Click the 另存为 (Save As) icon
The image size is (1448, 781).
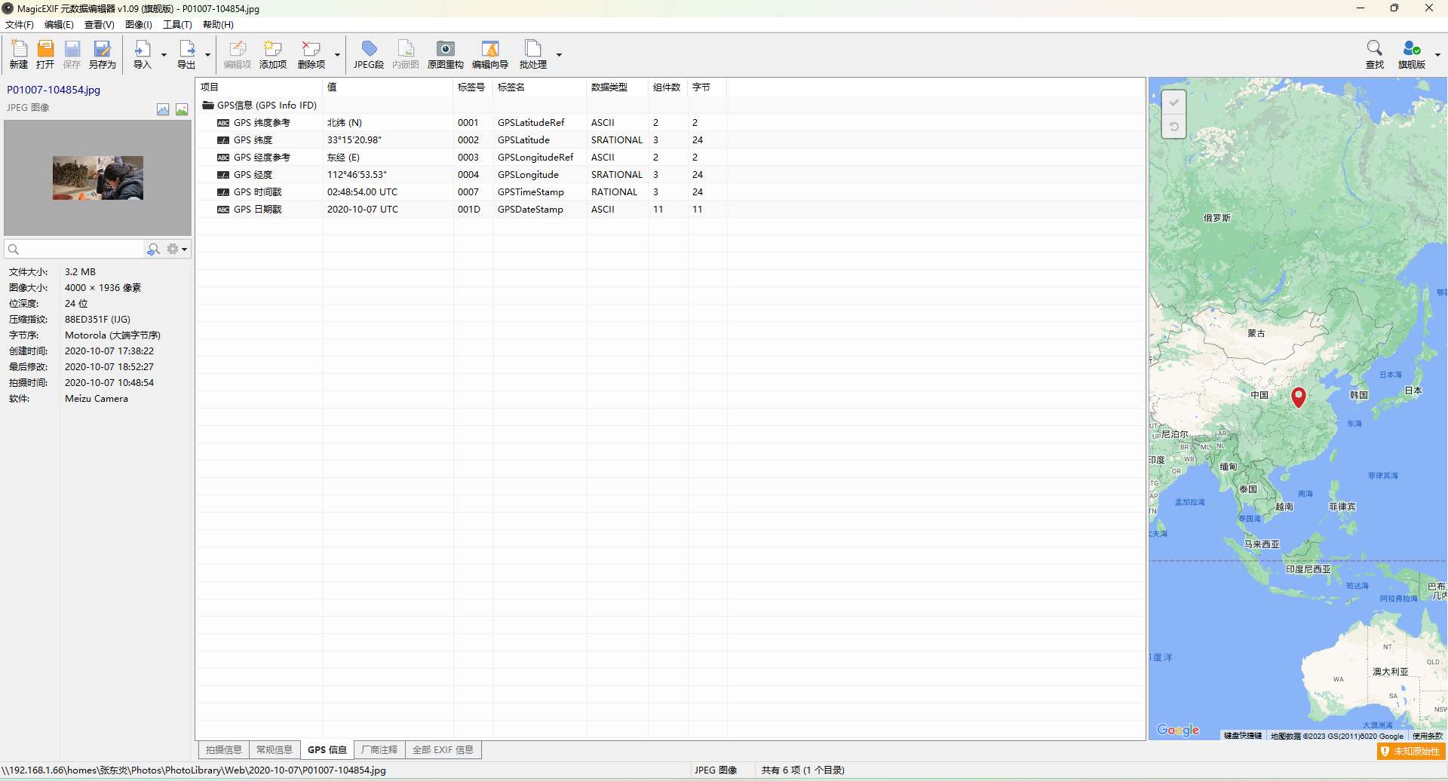pyautogui.click(x=103, y=54)
